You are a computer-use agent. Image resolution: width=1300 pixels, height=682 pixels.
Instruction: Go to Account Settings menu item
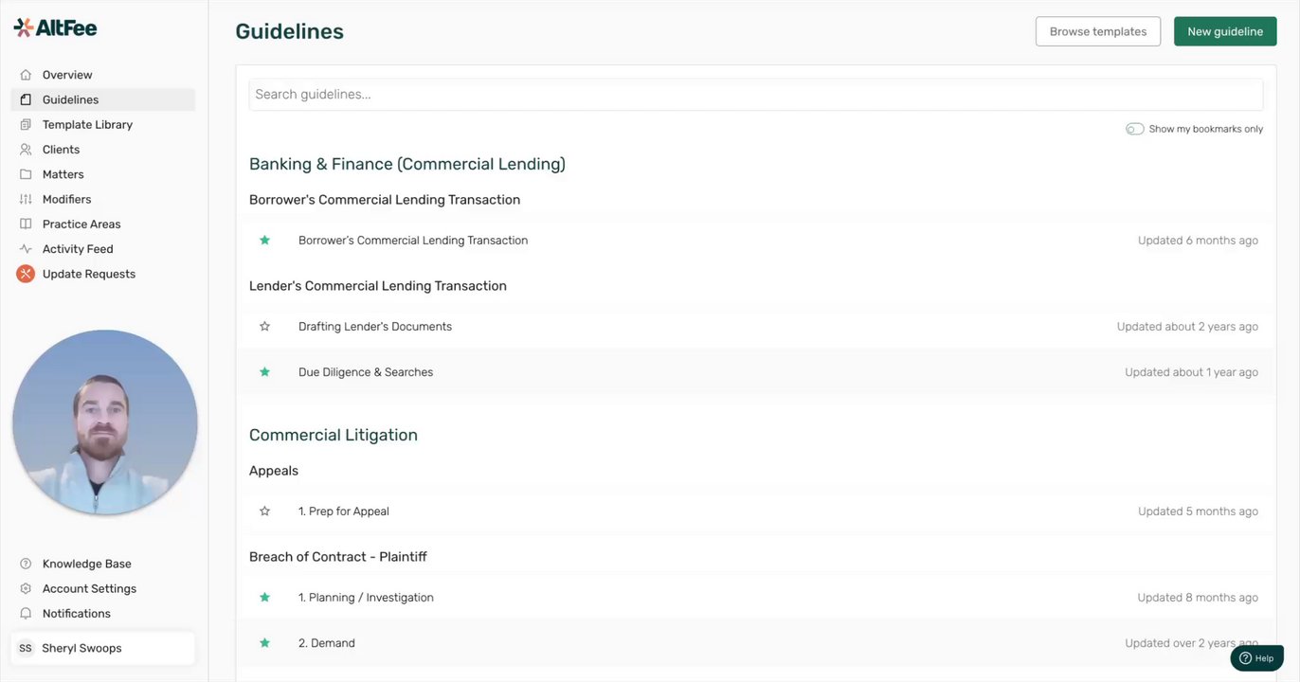coord(89,589)
